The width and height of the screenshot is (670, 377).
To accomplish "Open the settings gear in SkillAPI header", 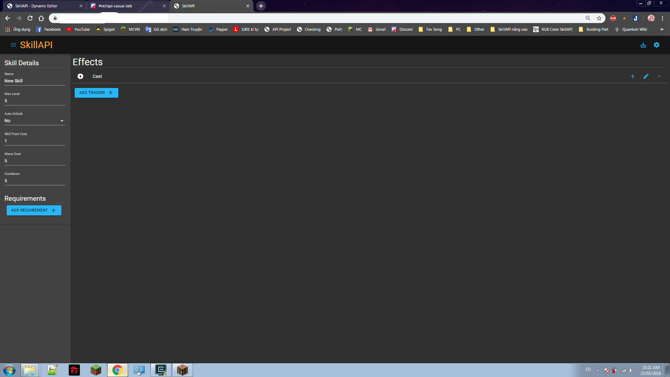I will click(x=656, y=45).
